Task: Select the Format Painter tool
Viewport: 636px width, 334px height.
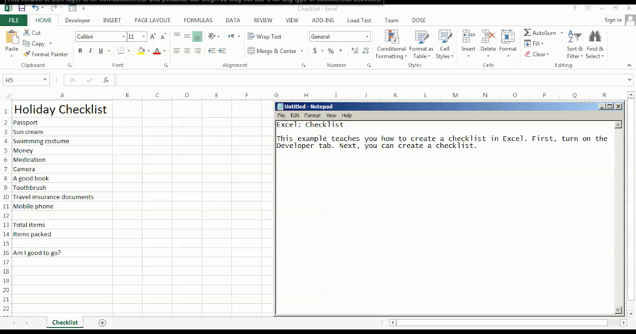Action: (46, 54)
